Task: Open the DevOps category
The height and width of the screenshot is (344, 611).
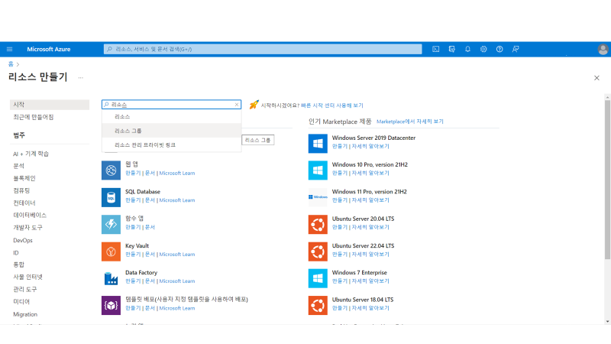Action: pos(23,240)
